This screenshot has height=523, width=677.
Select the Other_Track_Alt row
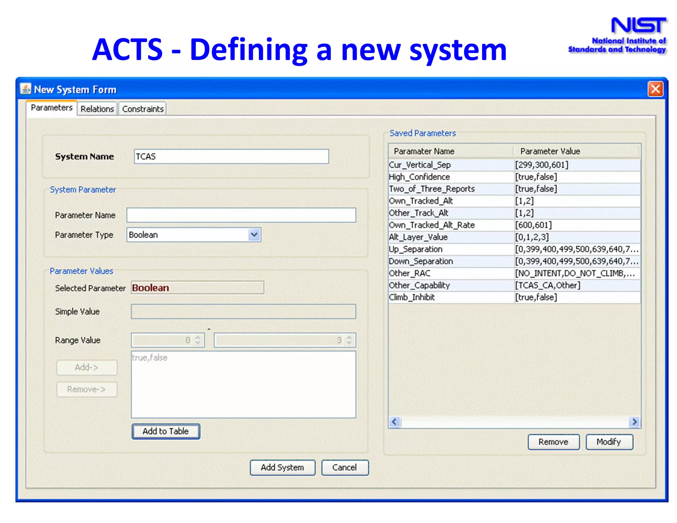click(x=514, y=213)
